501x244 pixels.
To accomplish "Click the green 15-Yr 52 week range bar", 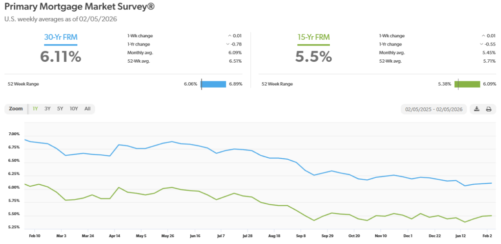I will click(x=469, y=84).
